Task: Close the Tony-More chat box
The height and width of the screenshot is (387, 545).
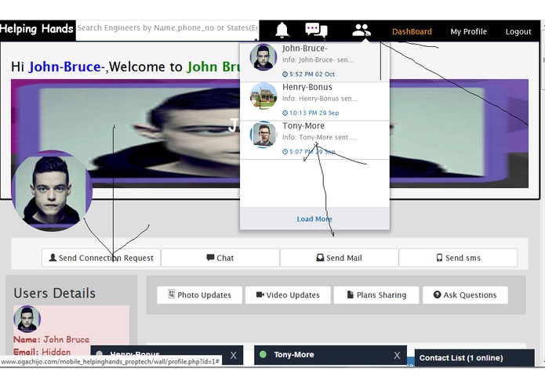Action: click(397, 356)
